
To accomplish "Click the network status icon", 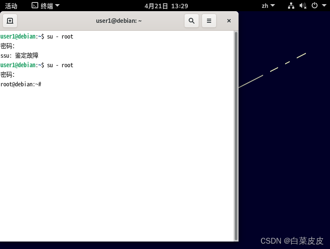I will [291, 6].
